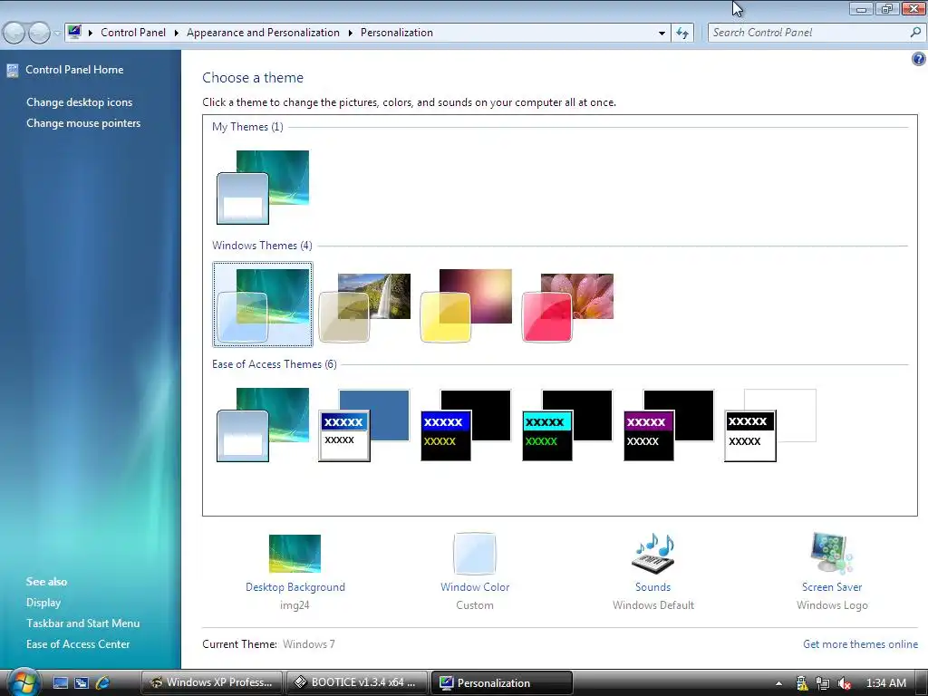Viewport: 928px width, 696px height.
Task: Click the computer icon in address bar
Action: coord(74,32)
